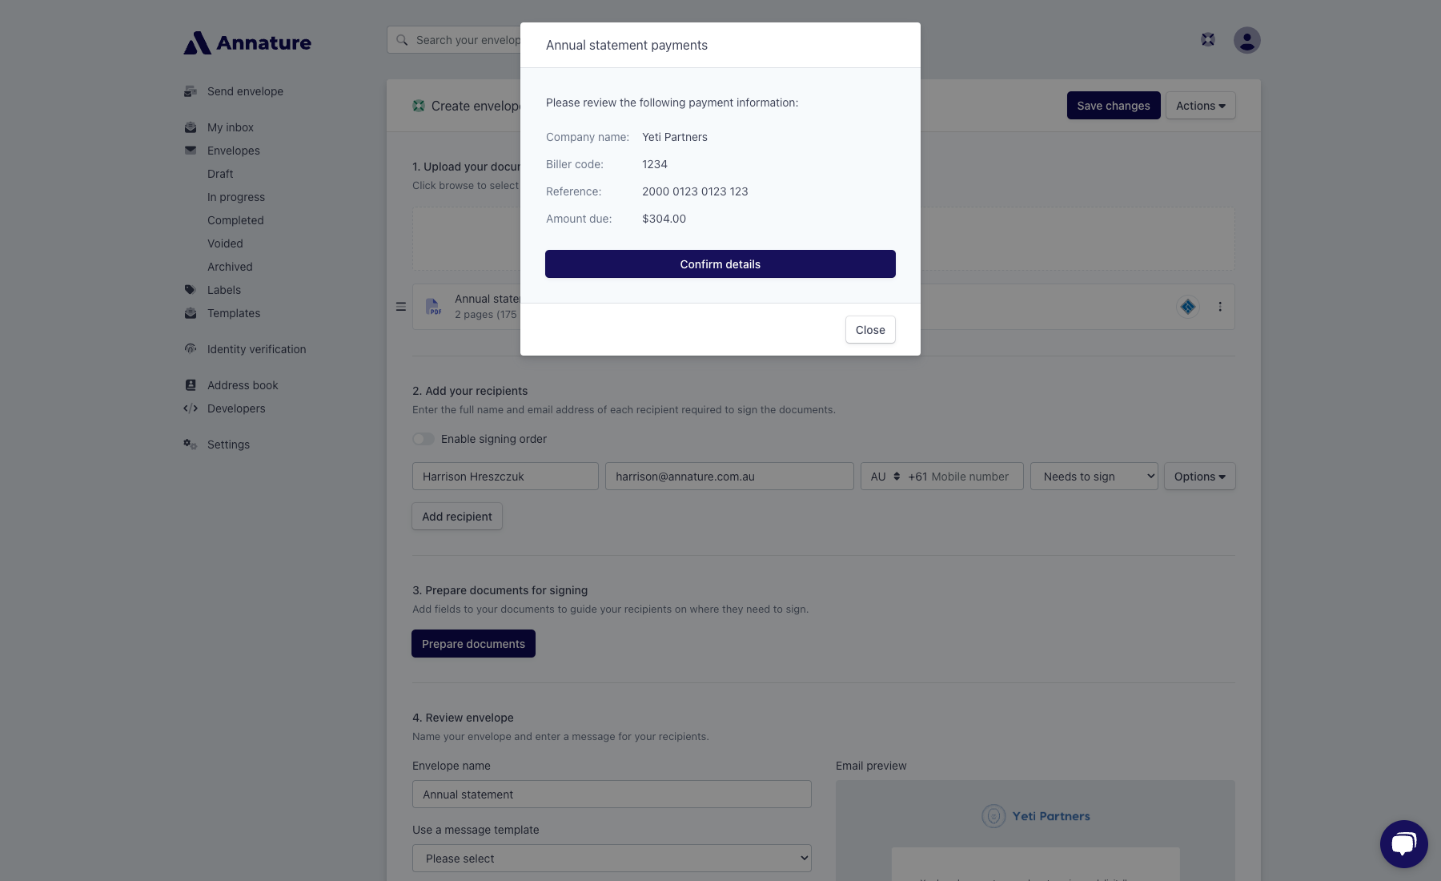
Task: Open Templates in the sidebar
Action: click(234, 313)
